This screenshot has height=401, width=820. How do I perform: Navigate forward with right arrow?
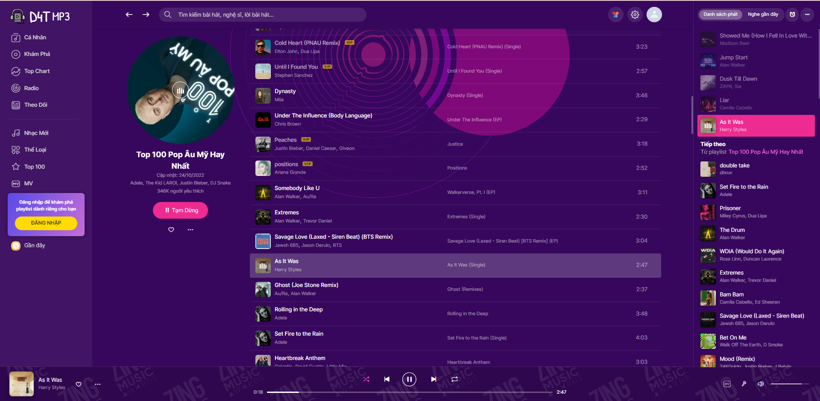[x=146, y=15]
